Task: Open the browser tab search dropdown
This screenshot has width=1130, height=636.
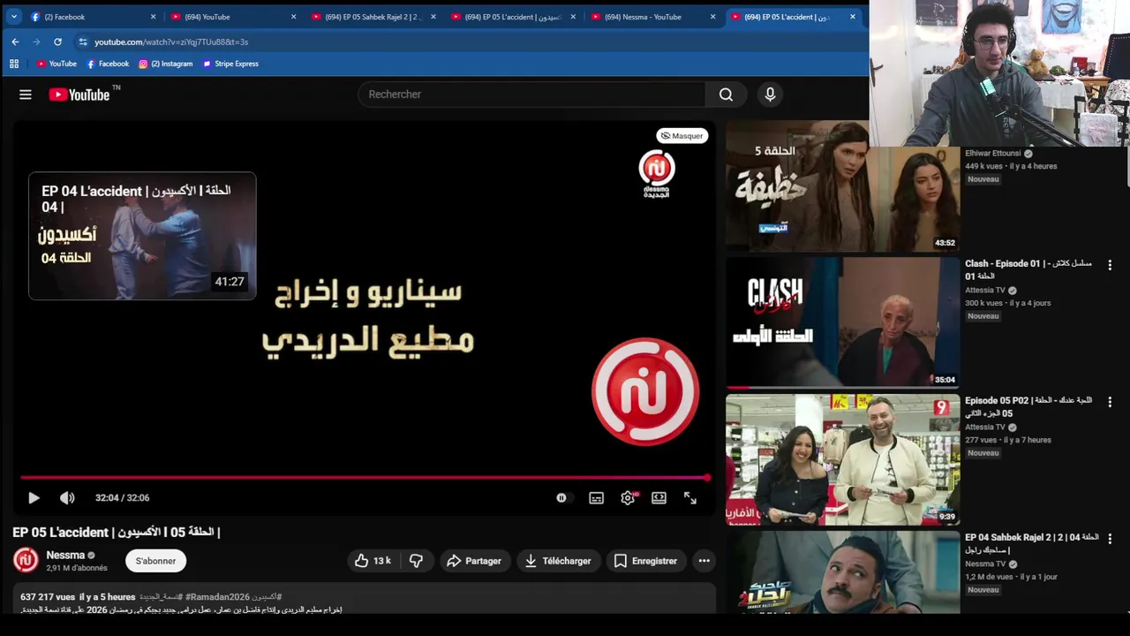Action: [x=13, y=17]
